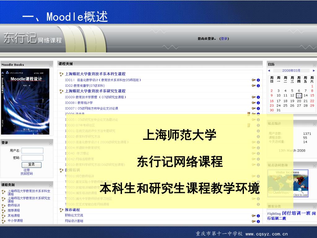Click category icon beside sidebar 教师培训
The width and height of the screenshot is (317, 238).
click(x=3, y=206)
